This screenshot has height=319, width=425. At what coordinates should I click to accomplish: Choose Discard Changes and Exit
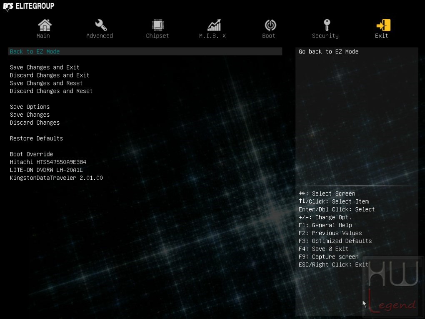coord(50,75)
